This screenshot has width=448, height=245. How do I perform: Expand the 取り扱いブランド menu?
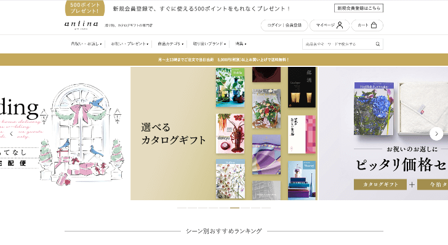tap(209, 44)
